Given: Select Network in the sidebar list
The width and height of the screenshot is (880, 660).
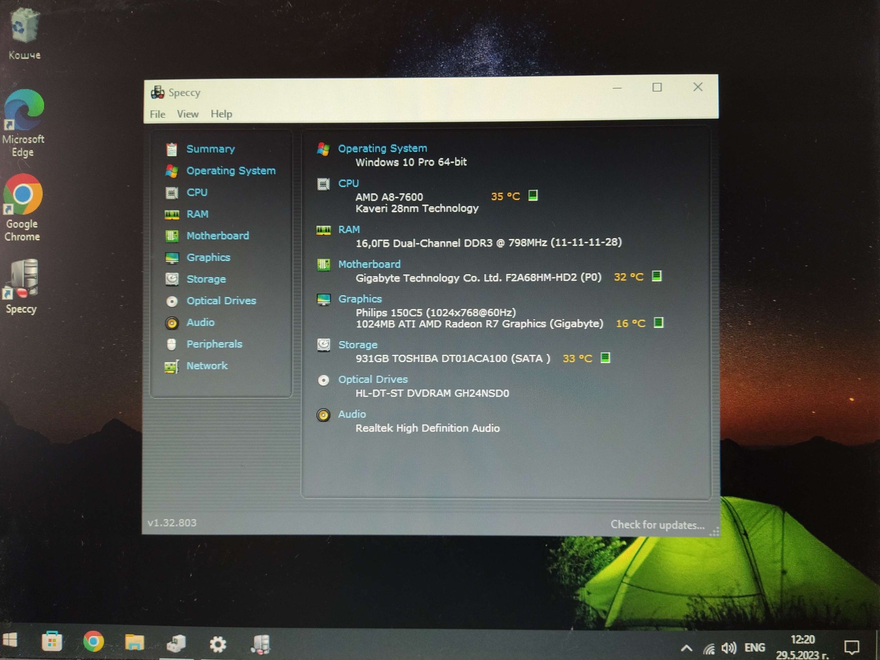Looking at the screenshot, I should click(207, 366).
